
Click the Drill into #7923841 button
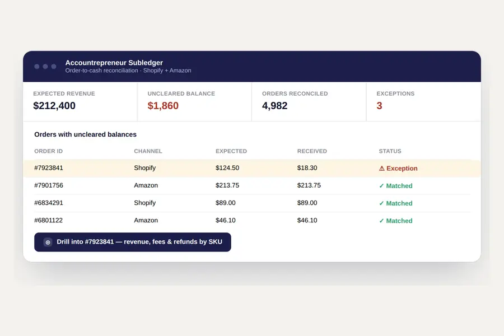pyautogui.click(x=132, y=242)
